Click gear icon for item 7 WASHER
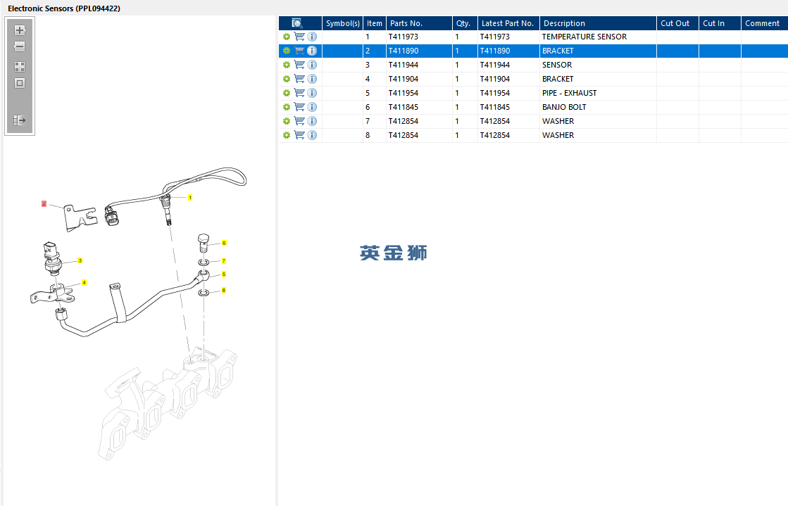Image resolution: width=788 pixels, height=506 pixels. pos(287,121)
